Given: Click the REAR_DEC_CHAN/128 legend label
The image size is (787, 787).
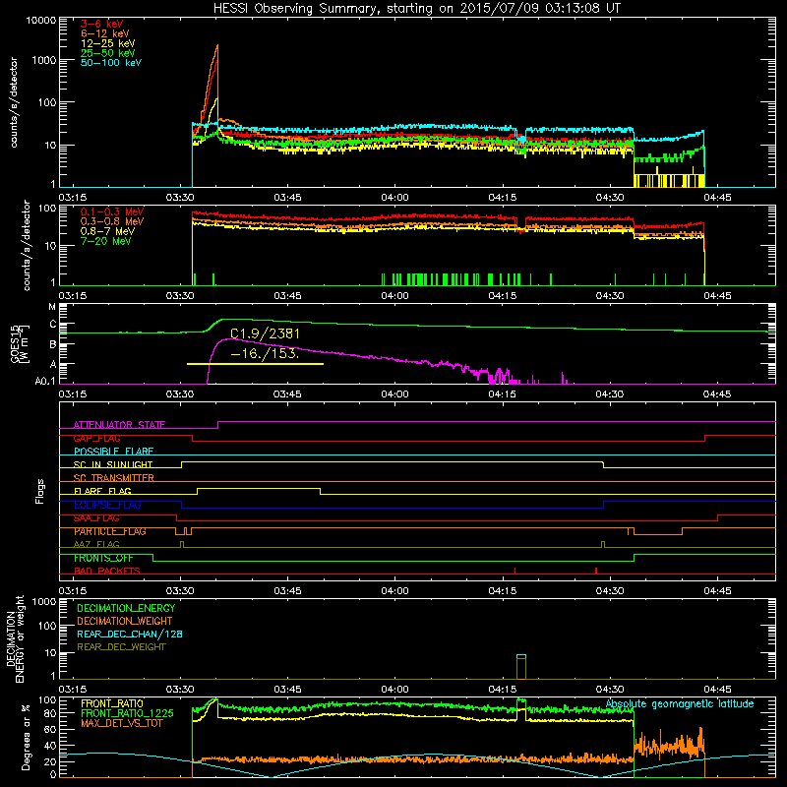Looking at the screenshot, I should (x=130, y=634).
